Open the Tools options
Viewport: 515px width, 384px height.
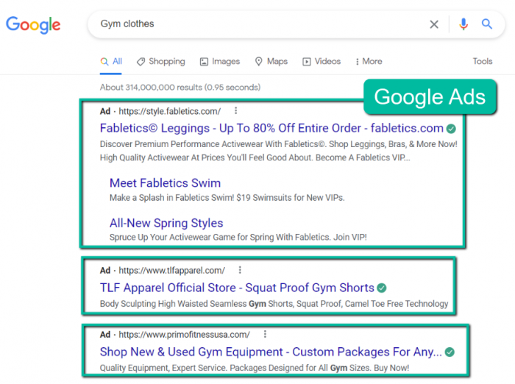point(483,62)
